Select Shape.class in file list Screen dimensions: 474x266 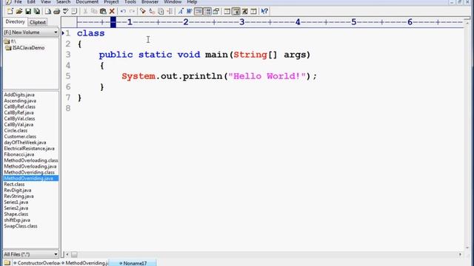[x=16, y=214]
